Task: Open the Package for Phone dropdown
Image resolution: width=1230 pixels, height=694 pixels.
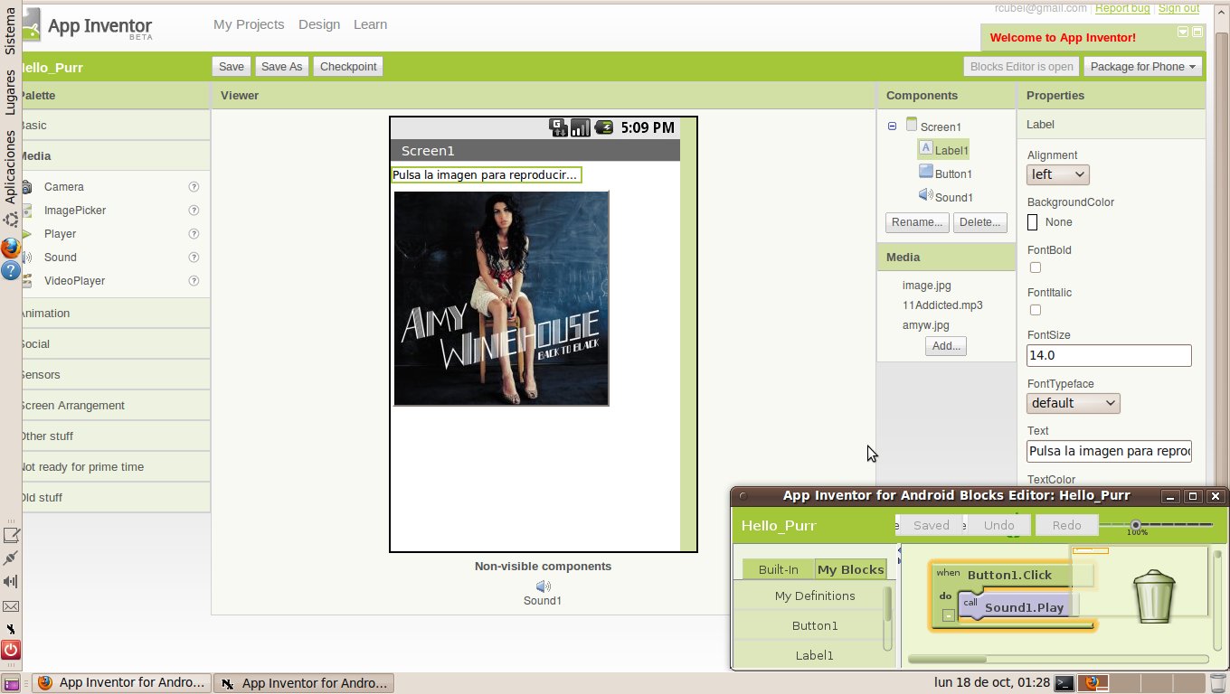Action: click(1143, 67)
